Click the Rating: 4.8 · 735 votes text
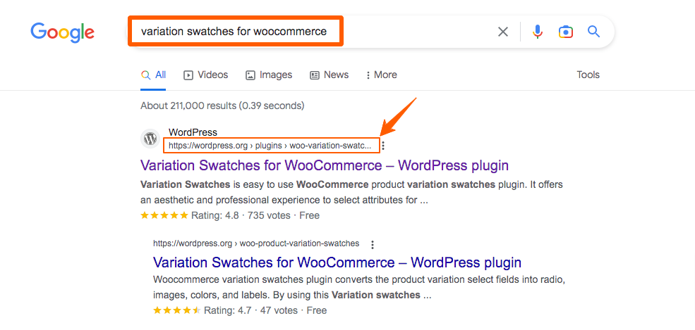The width and height of the screenshot is (695, 330). (241, 215)
